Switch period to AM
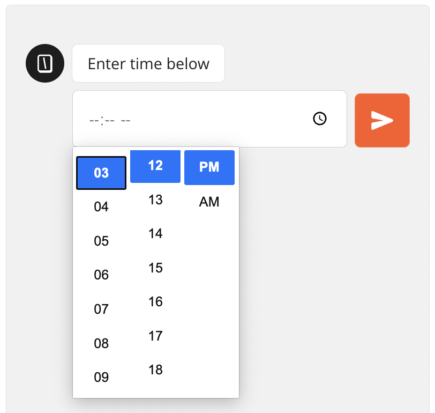 click(x=209, y=202)
